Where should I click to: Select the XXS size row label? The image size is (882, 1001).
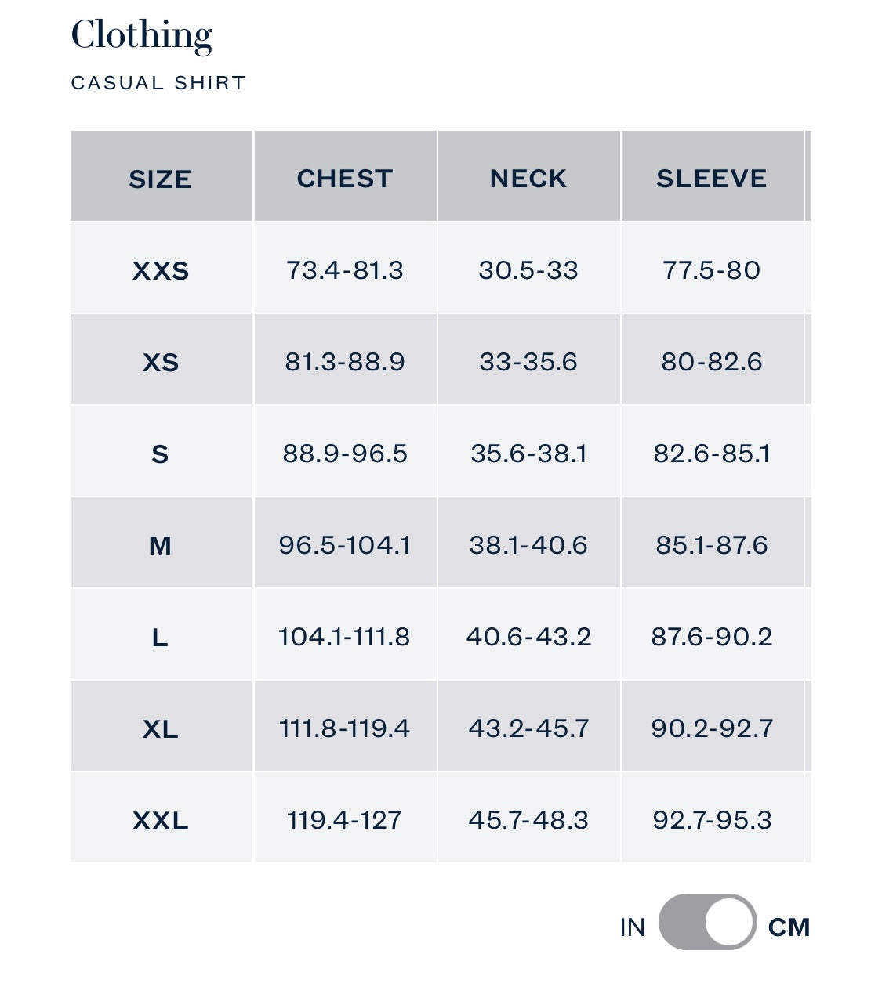point(160,270)
